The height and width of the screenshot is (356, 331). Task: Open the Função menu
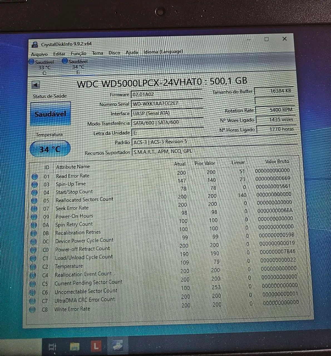click(78, 53)
